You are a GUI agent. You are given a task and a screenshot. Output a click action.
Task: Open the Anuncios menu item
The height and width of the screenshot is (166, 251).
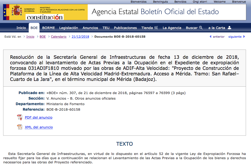point(90,28)
